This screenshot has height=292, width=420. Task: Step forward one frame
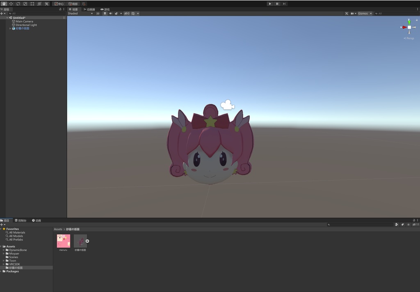coord(284,4)
